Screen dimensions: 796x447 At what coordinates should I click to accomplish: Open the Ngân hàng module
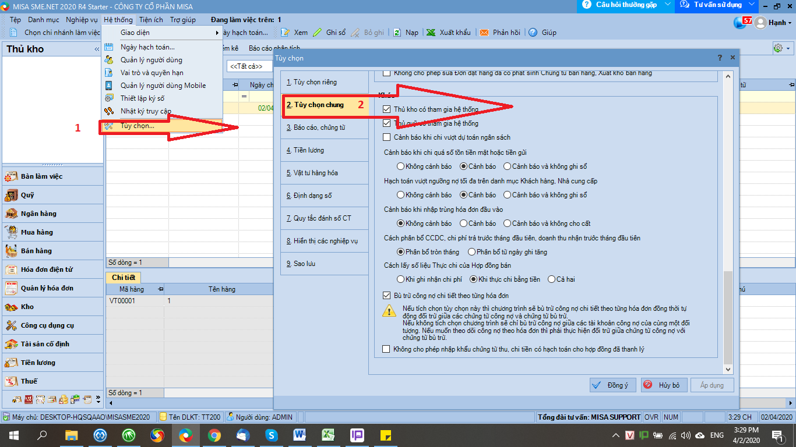[52, 214]
